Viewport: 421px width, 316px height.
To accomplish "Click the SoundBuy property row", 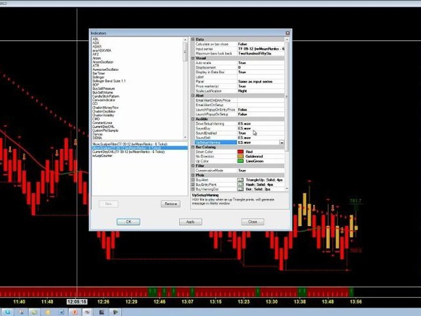I will coord(239,129).
